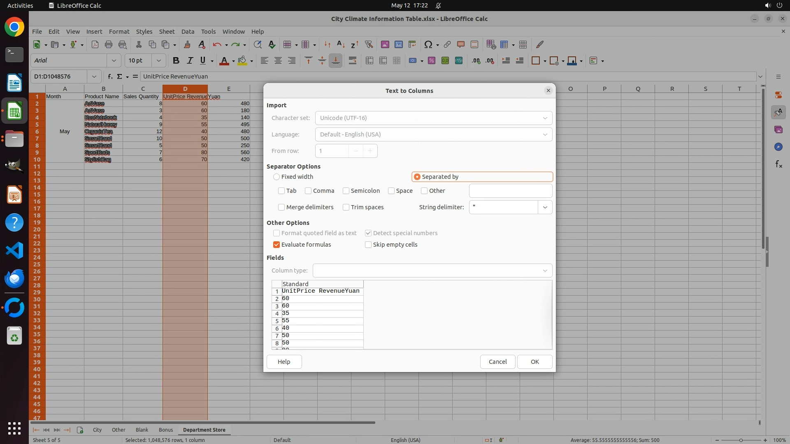Click the Center Horizontally alignment icon
This screenshot has height=444, width=790.
coord(278,61)
